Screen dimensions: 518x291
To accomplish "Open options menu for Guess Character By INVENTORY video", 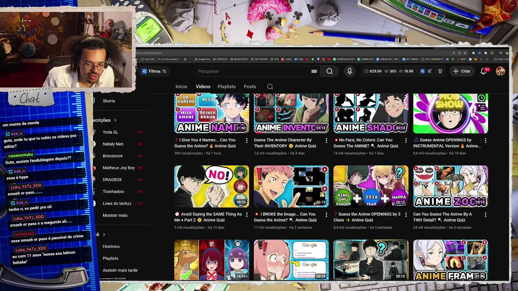I will pos(326,140).
